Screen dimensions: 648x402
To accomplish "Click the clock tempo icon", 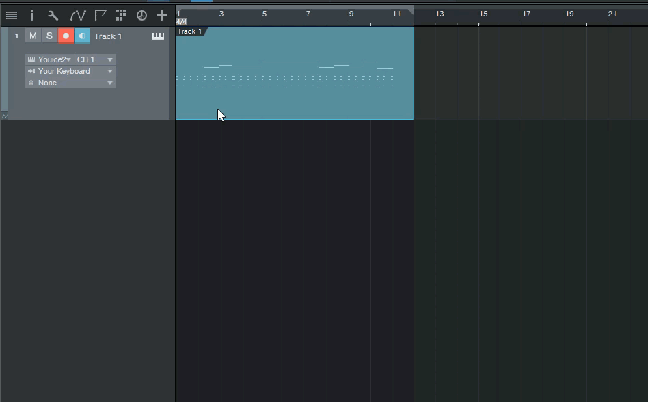I will point(141,15).
